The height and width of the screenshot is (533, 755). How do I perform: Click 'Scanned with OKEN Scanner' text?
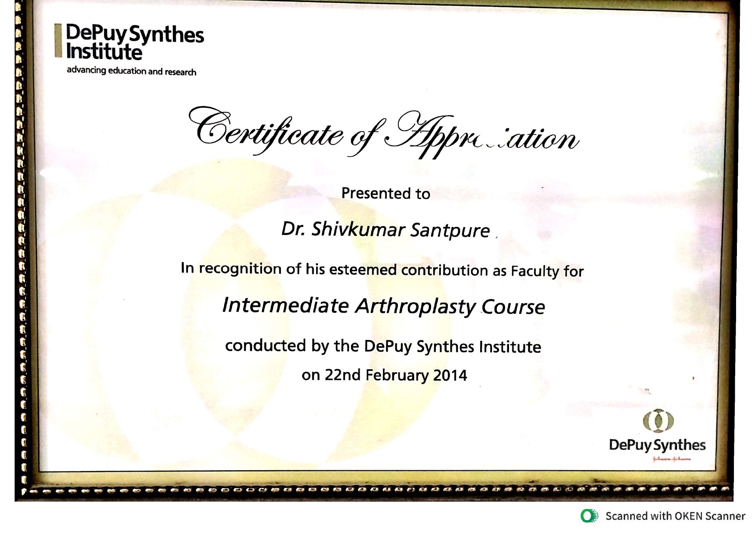point(675,516)
